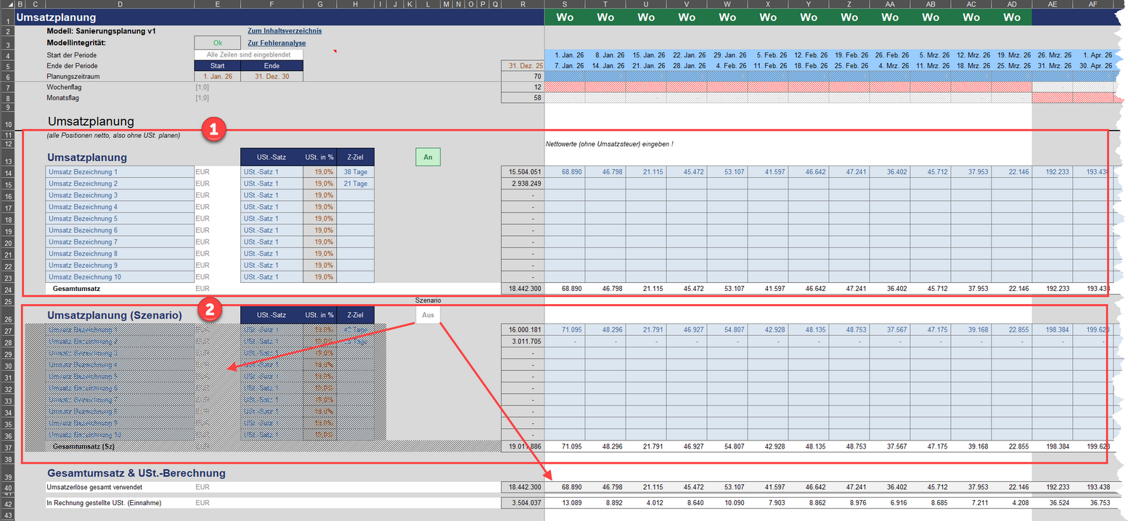Select total 15.504.051 in column R
Image resolution: width=1128 pixels, height=521 pixels.
coord(523,172)
